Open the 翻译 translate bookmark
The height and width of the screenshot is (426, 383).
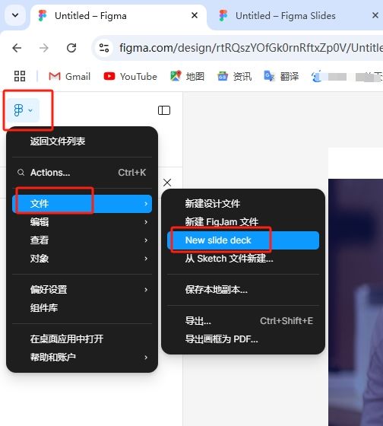coord(281,76)
